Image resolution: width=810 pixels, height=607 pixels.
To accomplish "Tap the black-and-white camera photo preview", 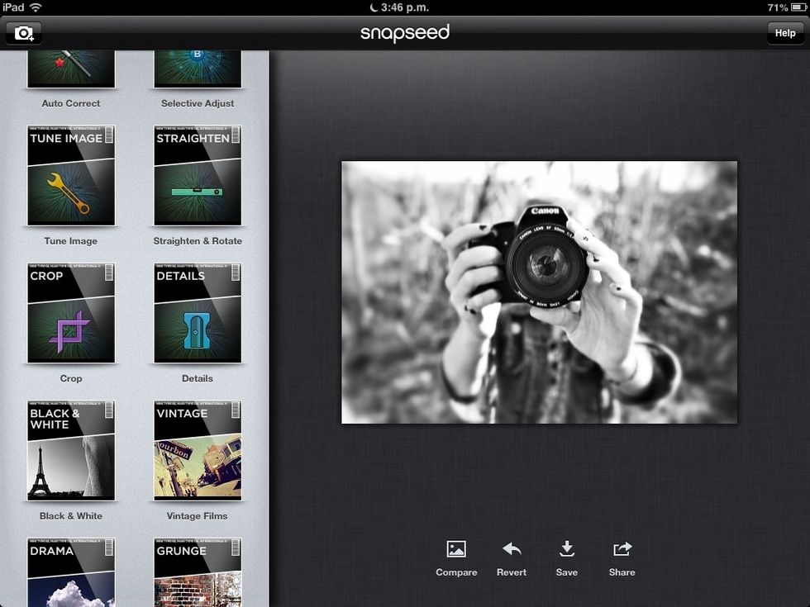I will pos(539,292).
